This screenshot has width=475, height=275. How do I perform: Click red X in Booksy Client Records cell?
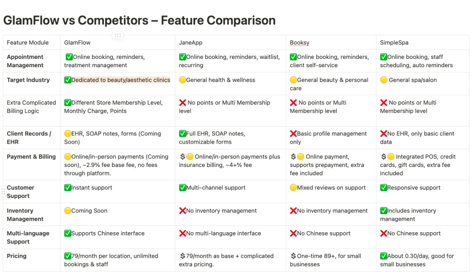point(293,134)
